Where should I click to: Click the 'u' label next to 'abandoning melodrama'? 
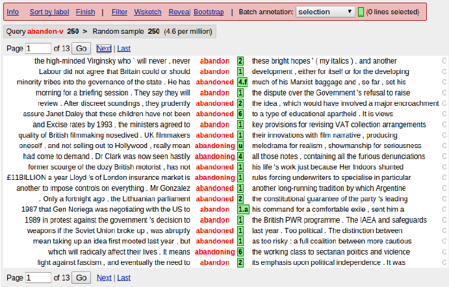point(240,146)
